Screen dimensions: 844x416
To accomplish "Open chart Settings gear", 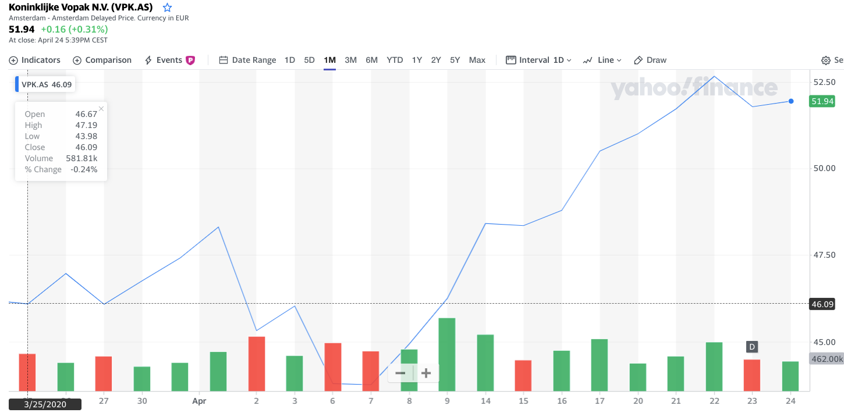I will click(825, 61).
